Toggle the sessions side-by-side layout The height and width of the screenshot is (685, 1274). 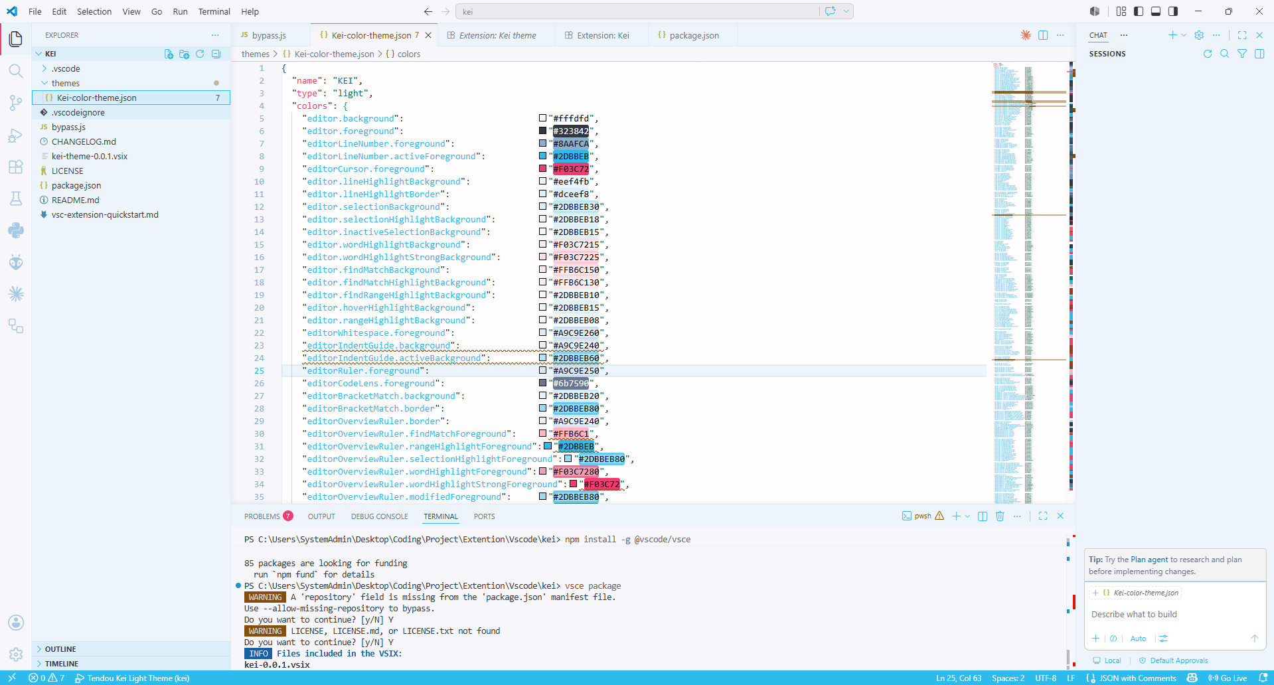click(x=1259, y=54)
